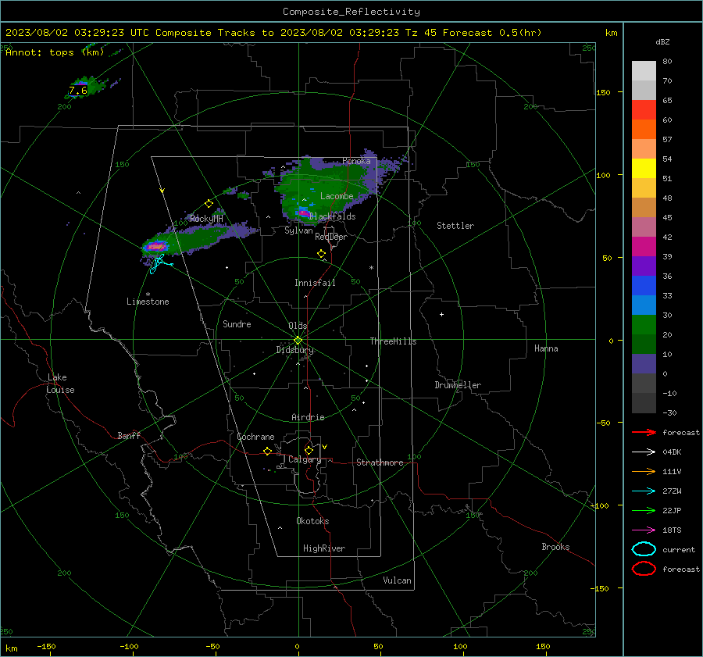This screenshot has height=657, width=703.
Task: Click the RockyMH label
Action: (206, 219)
